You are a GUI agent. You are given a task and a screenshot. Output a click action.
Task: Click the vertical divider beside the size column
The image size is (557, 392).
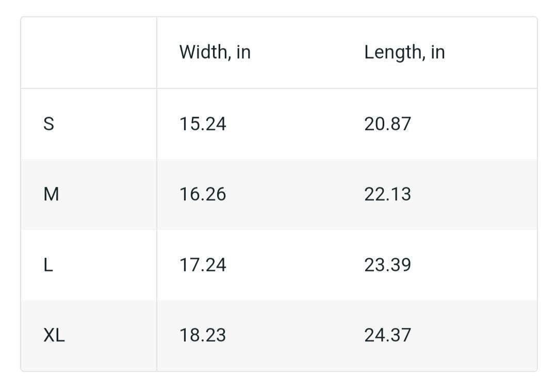tap(157, 194)
